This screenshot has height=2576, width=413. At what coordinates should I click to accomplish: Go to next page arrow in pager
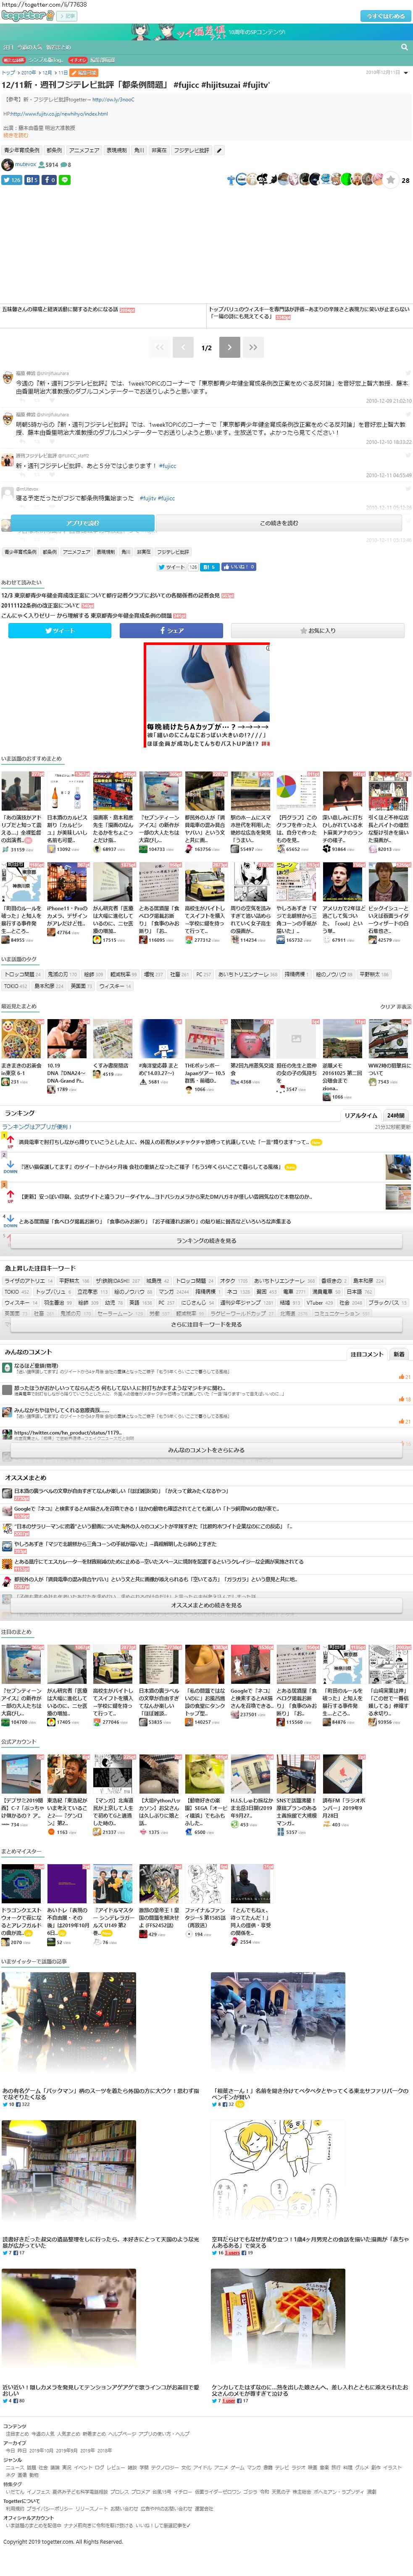click(229, 347)
